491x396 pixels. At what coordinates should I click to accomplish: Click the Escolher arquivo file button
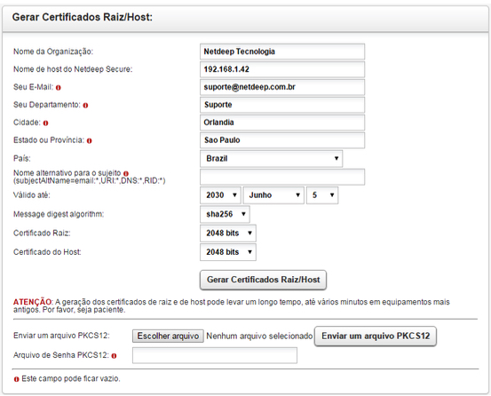click(x=168, y=337)
